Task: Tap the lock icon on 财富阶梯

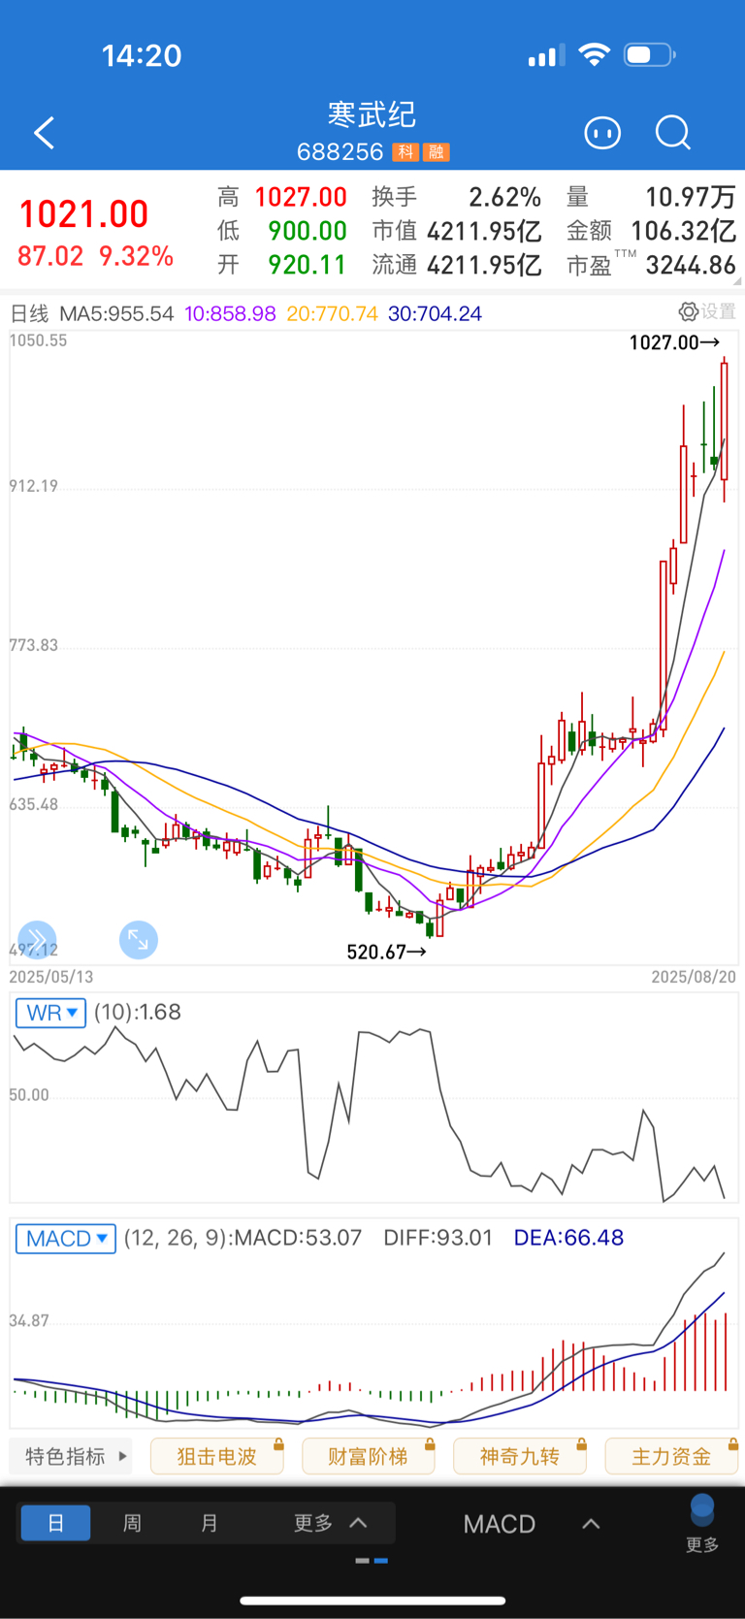Action: [429, 1444]
